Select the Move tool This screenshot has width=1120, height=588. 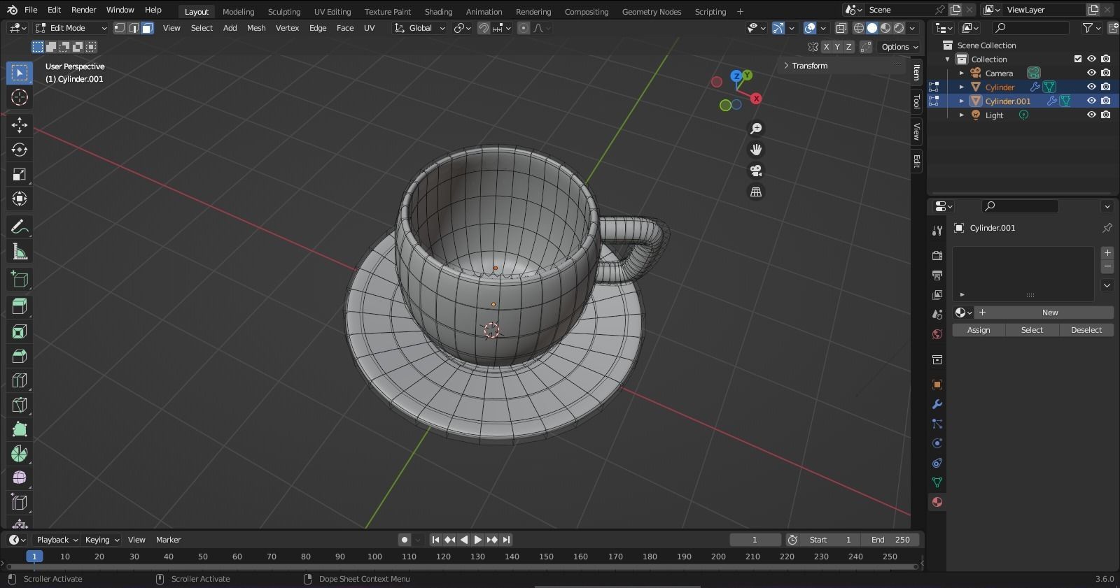[x=20, y=125]
